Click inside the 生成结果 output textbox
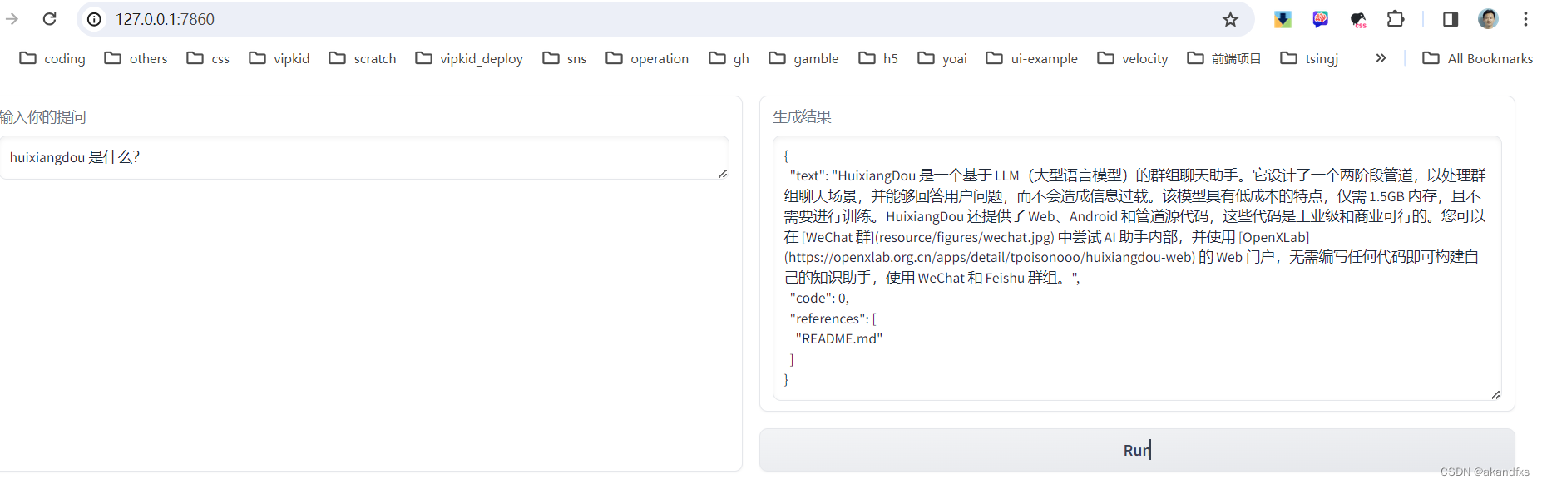 click(1137, 268)
